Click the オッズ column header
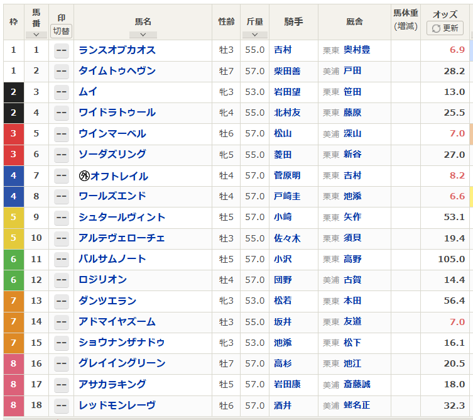Viewport: 473px width, 420px height. (x=445, y=14)
